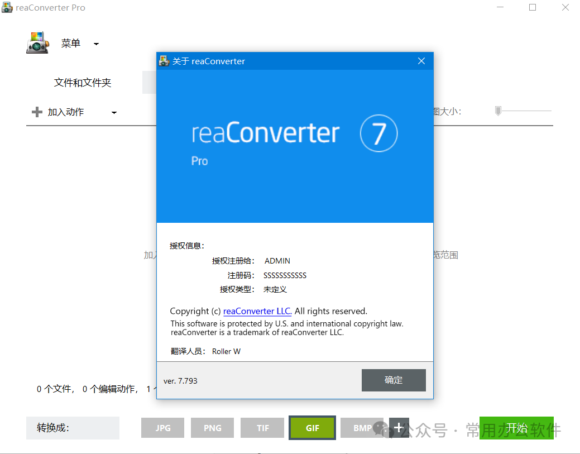
Task: Close the 关于 reaConverter dialog
Action: pos(421,61)
